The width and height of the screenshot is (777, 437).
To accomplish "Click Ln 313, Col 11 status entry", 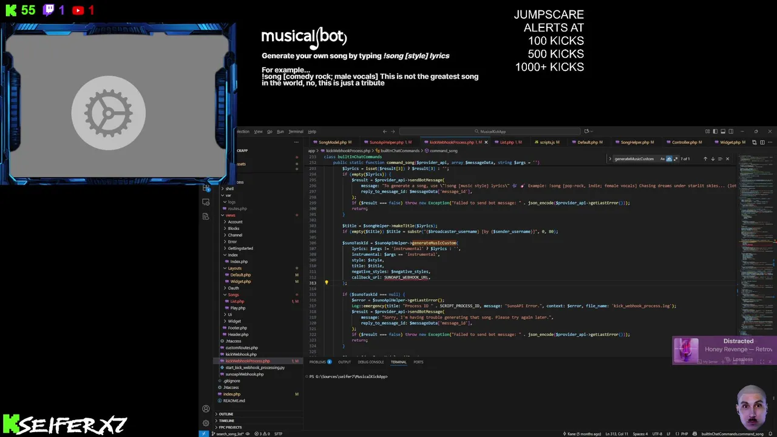I will (x=616, y=433).
